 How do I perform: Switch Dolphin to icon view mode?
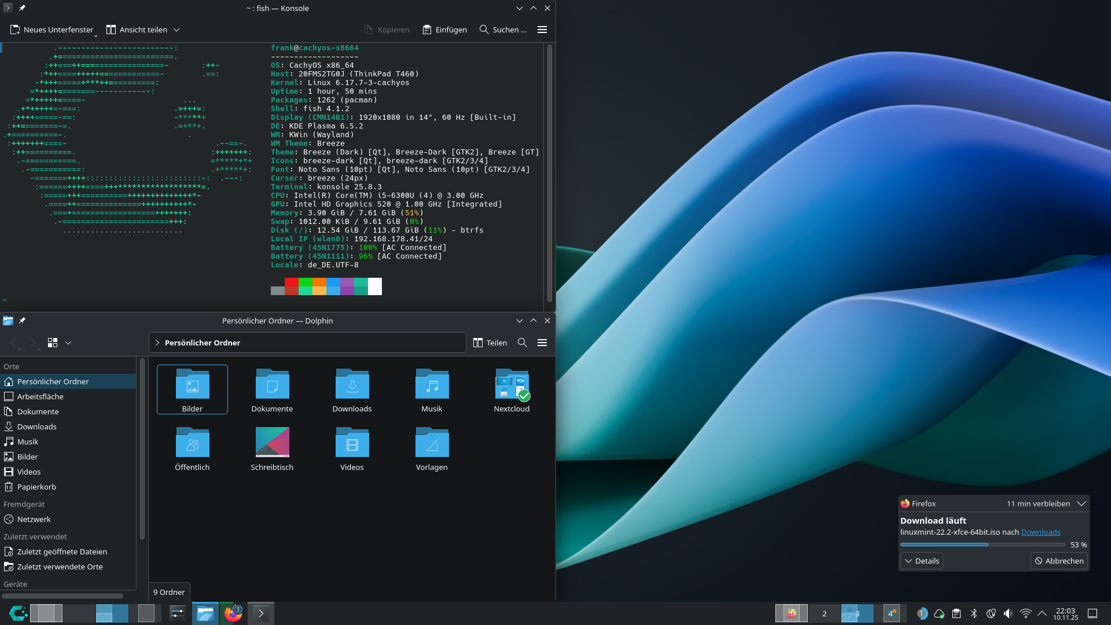point(53,343)
